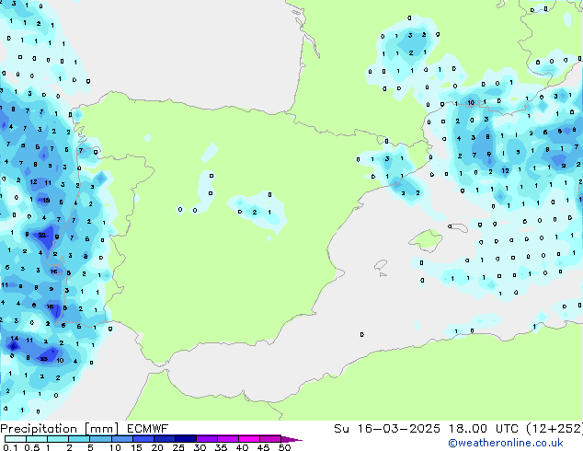
Task: Click the 15–20 mm legend color swatch
Action: [x=143, y=439]
